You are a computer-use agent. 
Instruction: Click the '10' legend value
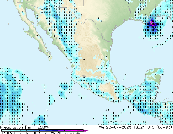34,133
